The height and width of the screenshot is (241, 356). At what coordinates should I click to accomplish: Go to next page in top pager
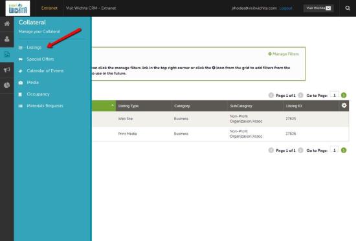pos(300,95)
